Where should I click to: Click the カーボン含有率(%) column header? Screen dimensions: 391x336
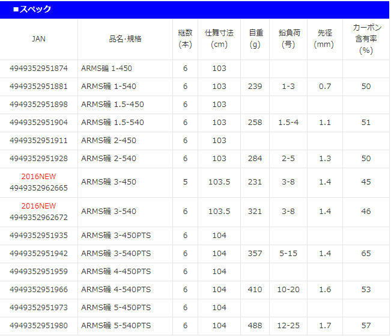coord(366,38)
